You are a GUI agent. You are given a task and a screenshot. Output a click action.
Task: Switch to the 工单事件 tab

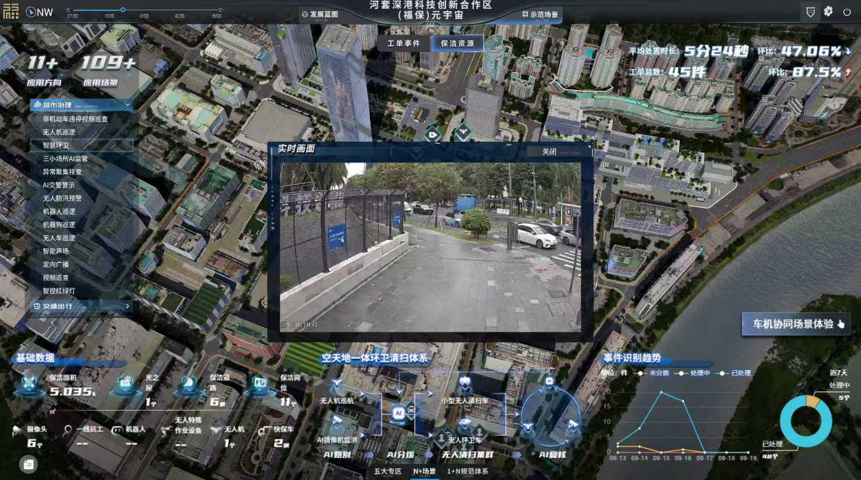tap(403, 43)
